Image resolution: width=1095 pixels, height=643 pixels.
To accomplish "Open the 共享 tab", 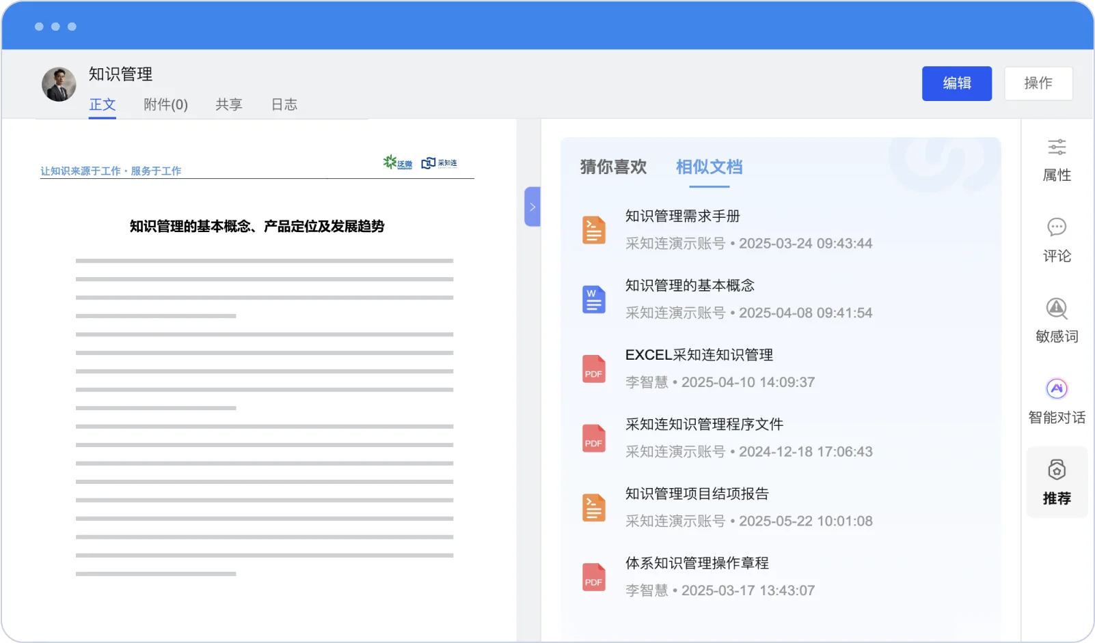I will (x=229, y=104).
